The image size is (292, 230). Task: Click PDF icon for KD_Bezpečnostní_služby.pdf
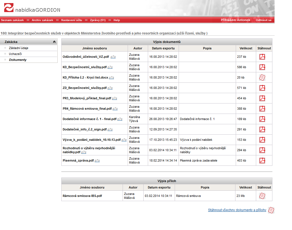(x=262, y=67)
